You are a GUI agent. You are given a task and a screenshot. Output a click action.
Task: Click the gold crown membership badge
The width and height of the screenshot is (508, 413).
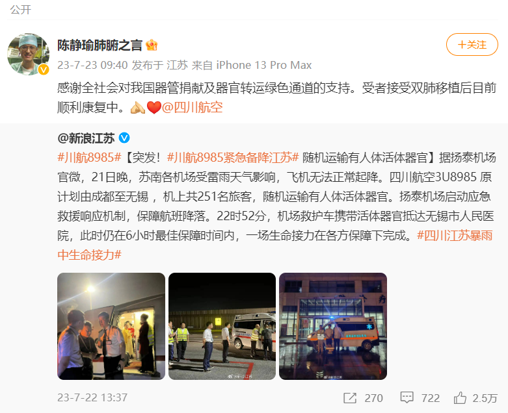tap(152, 45)
